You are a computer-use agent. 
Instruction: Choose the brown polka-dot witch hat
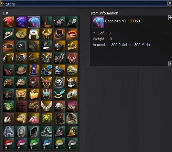46,22
